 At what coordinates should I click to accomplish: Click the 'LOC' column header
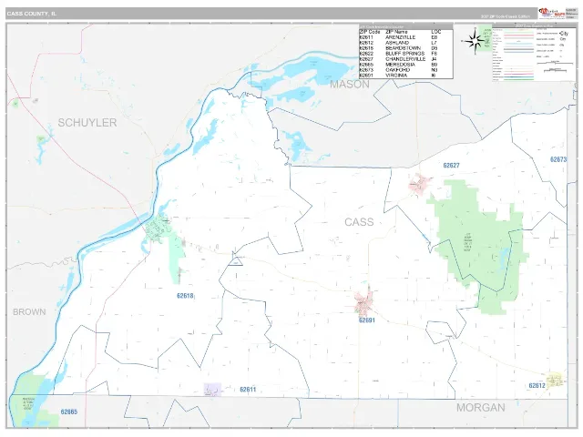tap(435, 32)
